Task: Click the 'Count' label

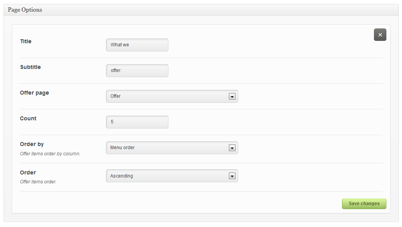Action: coord(28,118)
